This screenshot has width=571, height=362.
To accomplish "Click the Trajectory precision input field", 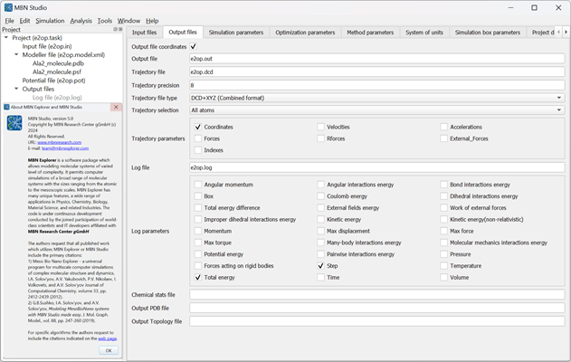I will (x=376, y=85).
